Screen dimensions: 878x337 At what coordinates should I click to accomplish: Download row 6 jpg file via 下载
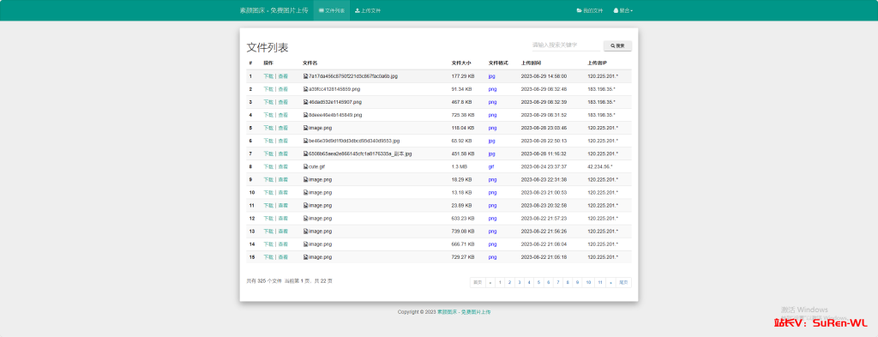268,141
